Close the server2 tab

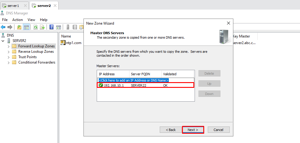[x=55, y=5]
